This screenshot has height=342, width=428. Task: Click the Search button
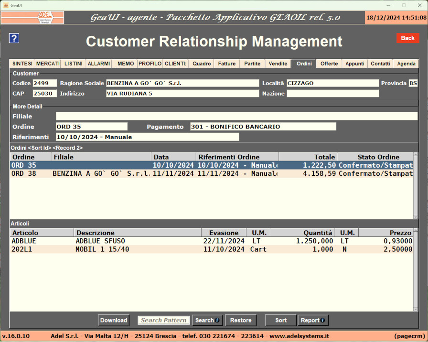pos(207,321)
